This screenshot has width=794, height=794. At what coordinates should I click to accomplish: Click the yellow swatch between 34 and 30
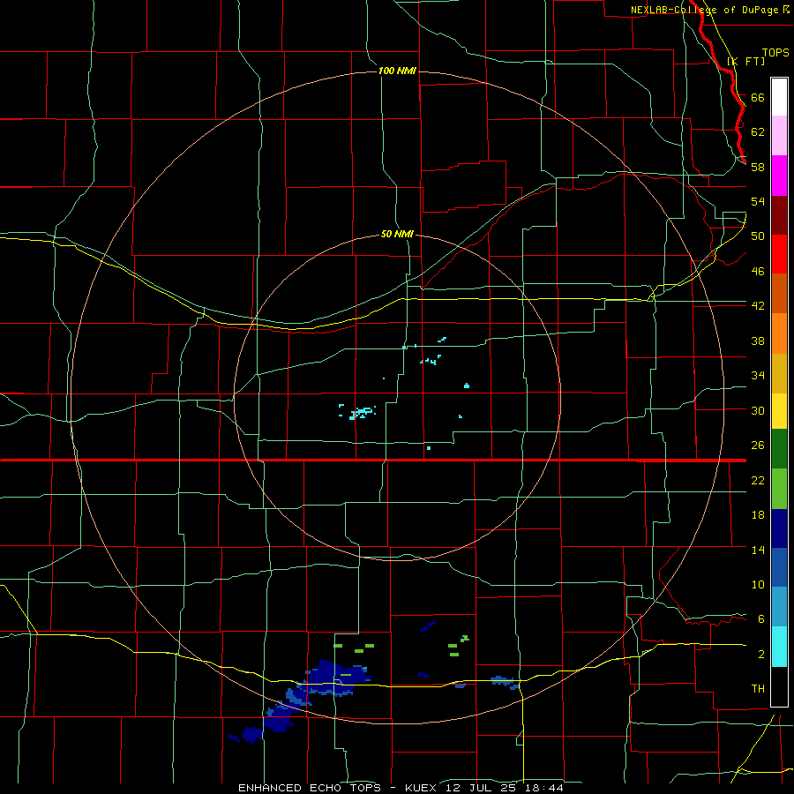[x=779, y=411]
